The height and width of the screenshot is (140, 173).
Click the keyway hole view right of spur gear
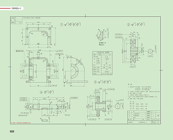click(118, 106)
